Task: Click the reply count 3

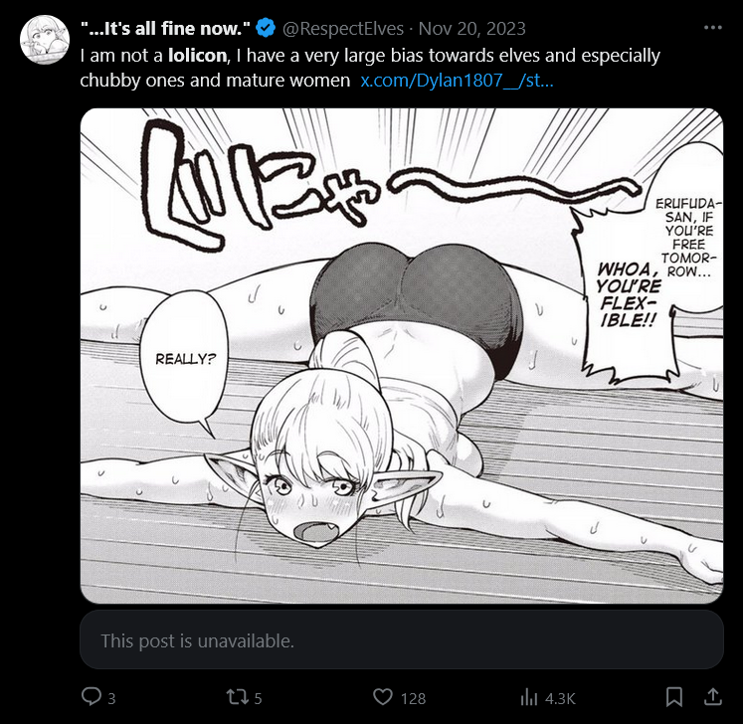Action: [111, 698]
